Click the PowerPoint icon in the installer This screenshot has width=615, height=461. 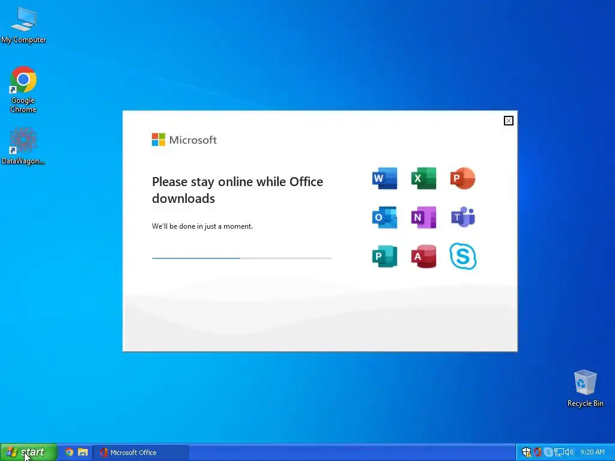[463, 178]
